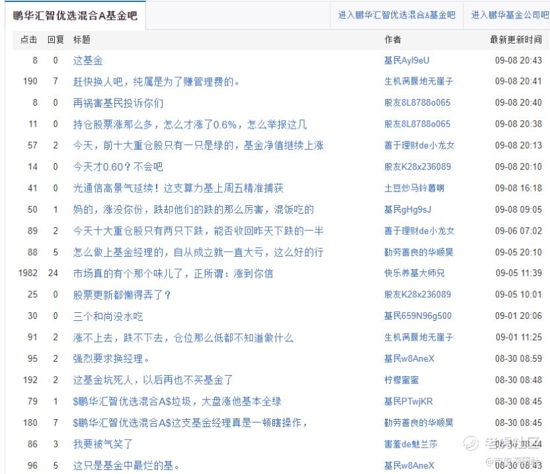Open post 妈的，涨没你份
550x474 pixels.
tap(193, 210)
